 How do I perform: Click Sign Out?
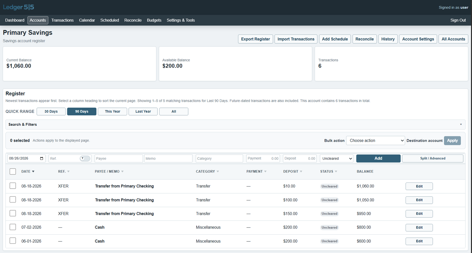pos(458,20)
